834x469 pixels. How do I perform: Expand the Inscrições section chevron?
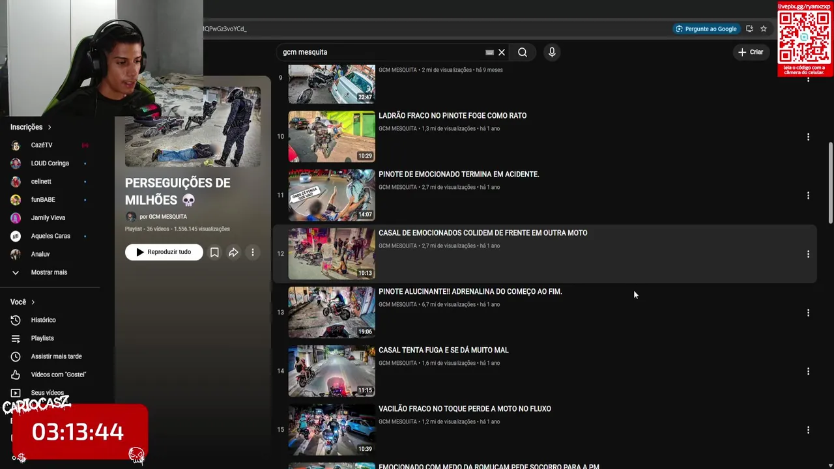[x=49, y=127]
